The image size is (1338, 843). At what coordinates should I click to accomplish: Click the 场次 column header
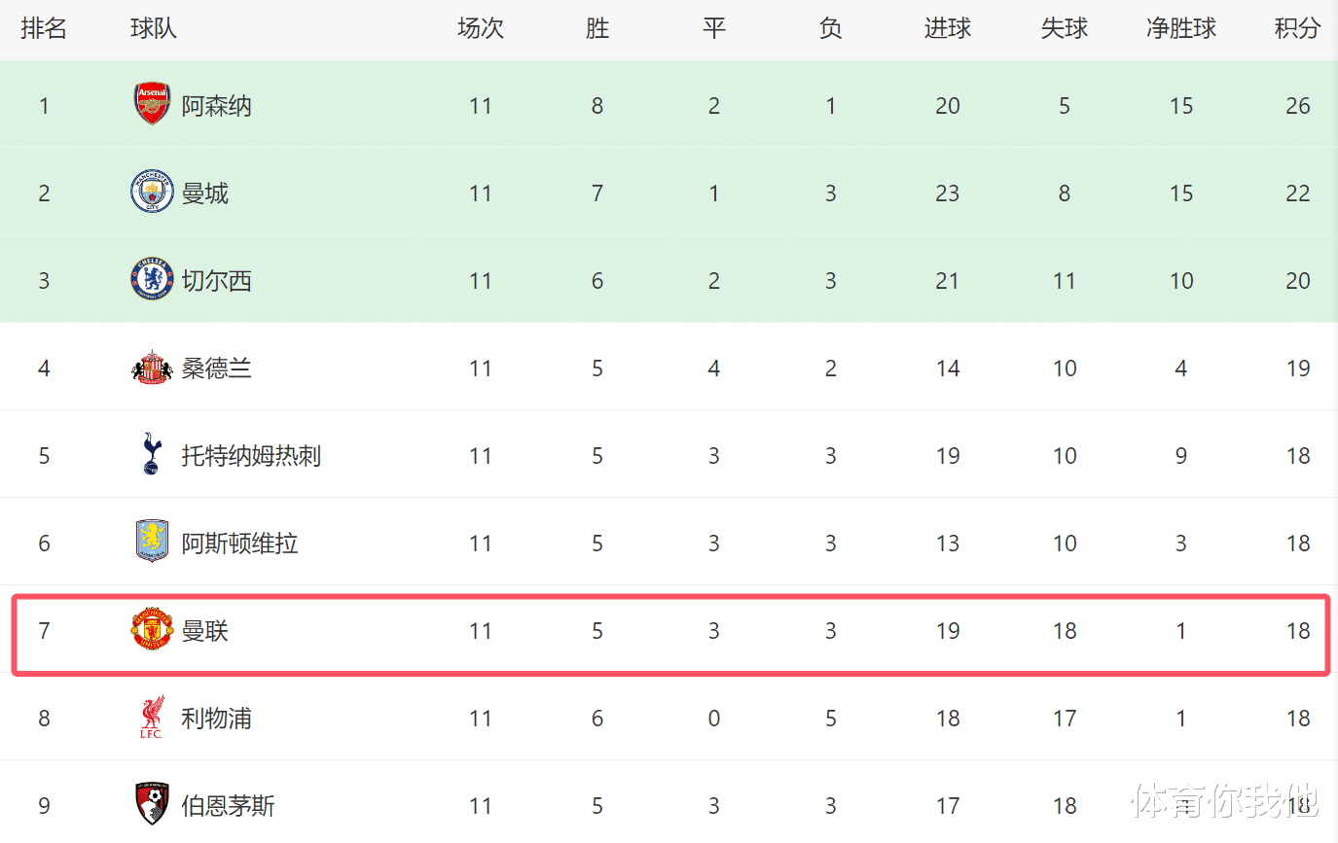click(x=480, y=29)
